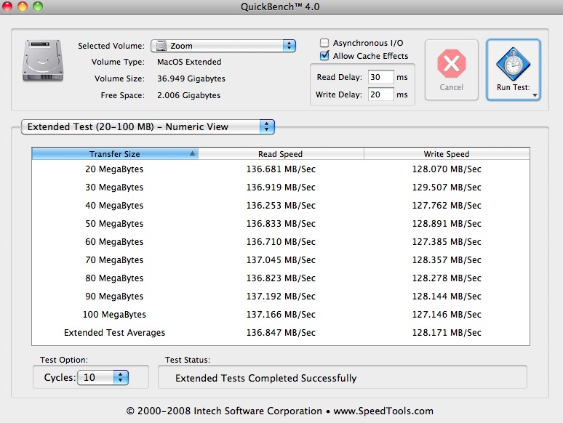Click write speed 127.762 MB/Sec
The width and height of the screenshot is (563, 423).
coord(447,206)
